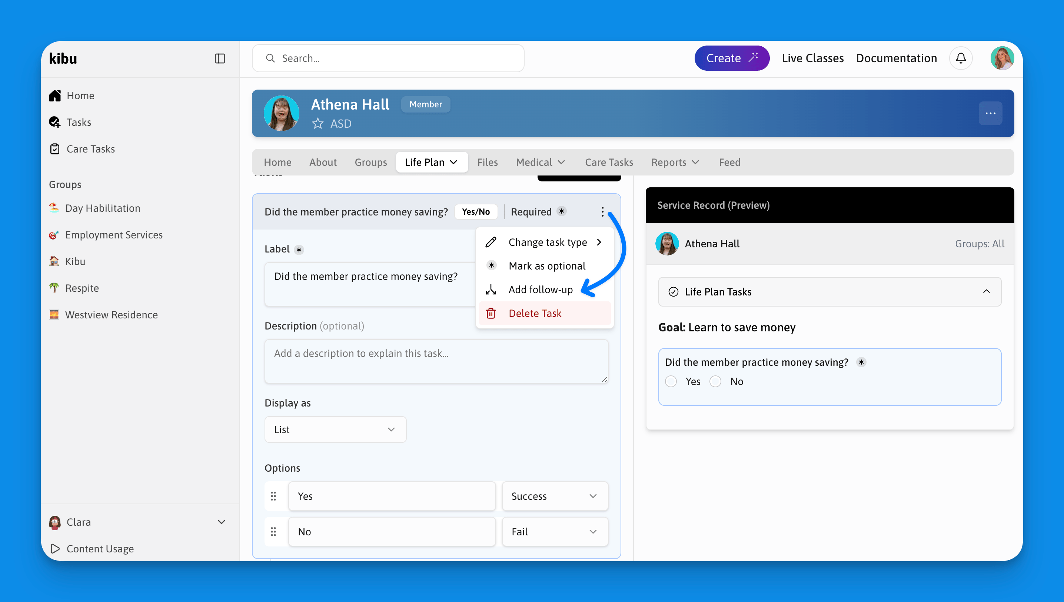Screen dimensions: 1064x602
Task: Click the Yes/No task type badge
Action: [476, 212]
